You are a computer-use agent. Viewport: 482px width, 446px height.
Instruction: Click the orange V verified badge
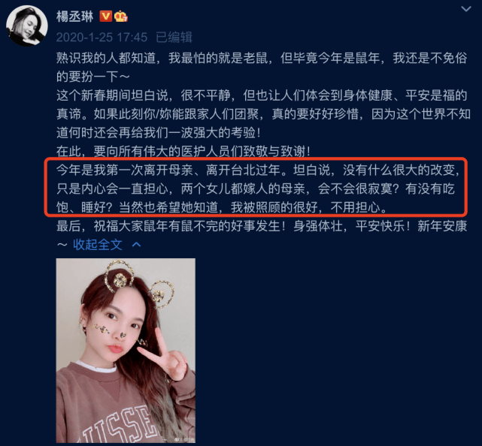pyautogui.click(x=106, y=16)
